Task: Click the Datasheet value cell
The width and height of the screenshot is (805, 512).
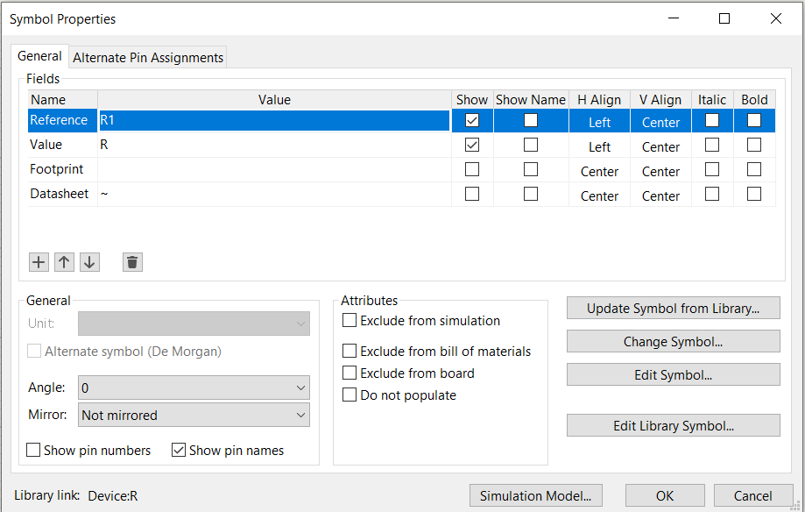Action: (x=274, y=195)
